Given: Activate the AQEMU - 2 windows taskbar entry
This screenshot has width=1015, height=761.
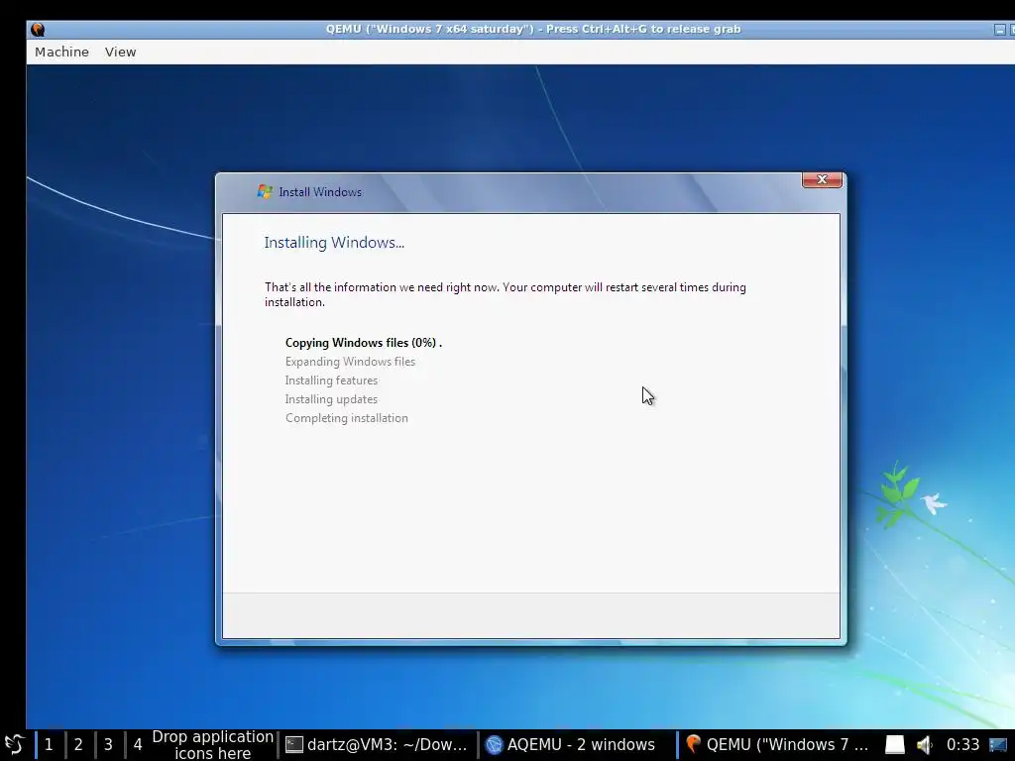Looking at the screenshot, I should (576, 744).
